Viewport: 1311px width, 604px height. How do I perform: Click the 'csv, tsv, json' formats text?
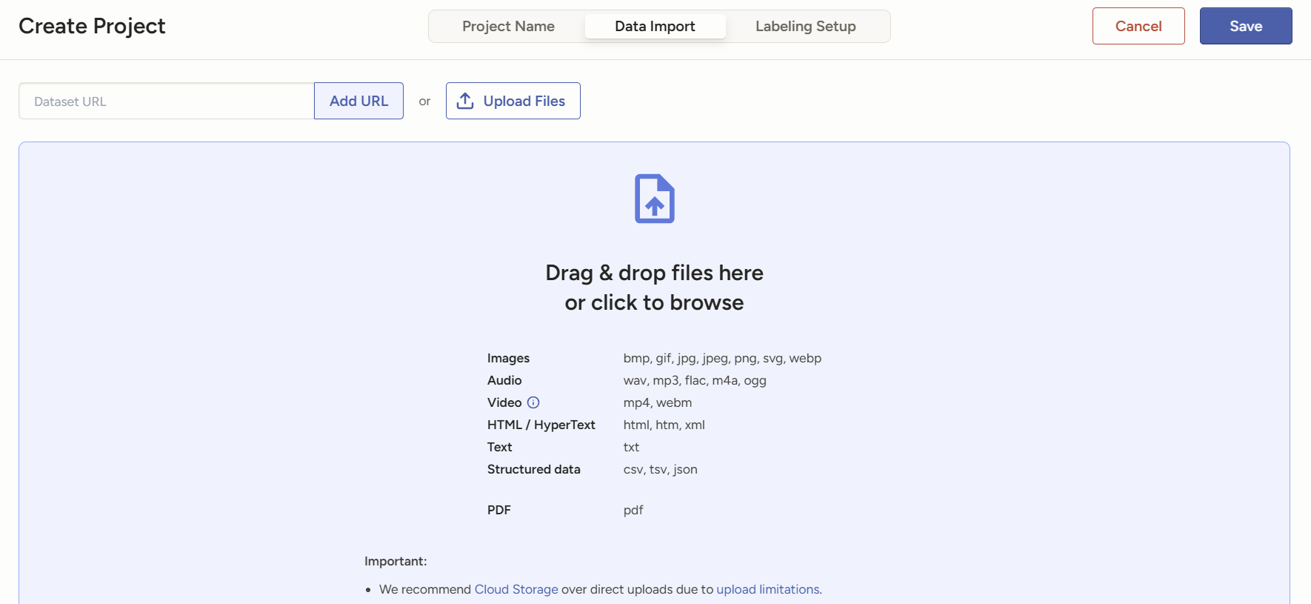pos(661,469)
